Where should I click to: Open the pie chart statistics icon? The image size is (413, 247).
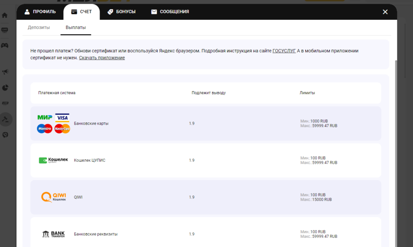(5, 88)
